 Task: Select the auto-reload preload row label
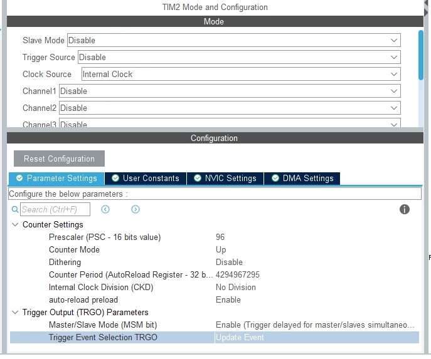pyautogui.click(x=83, y=300)
